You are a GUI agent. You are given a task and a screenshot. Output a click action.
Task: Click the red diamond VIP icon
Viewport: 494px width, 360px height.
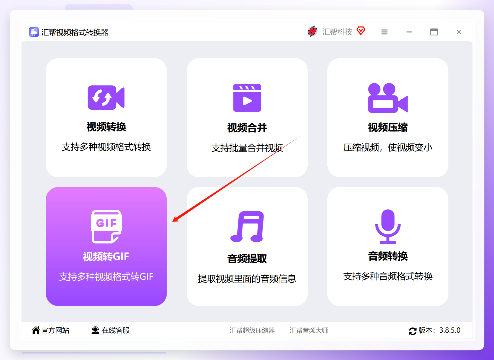point(361,31)
